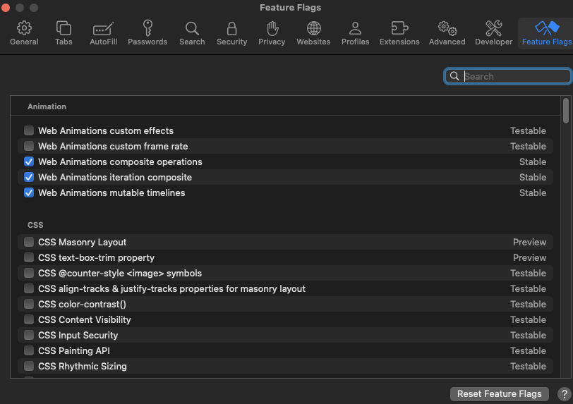Enable CSS Content Visibility
The width and height of the screenshot is (573, 404).
pyautogui.click(x=29, y=319)
